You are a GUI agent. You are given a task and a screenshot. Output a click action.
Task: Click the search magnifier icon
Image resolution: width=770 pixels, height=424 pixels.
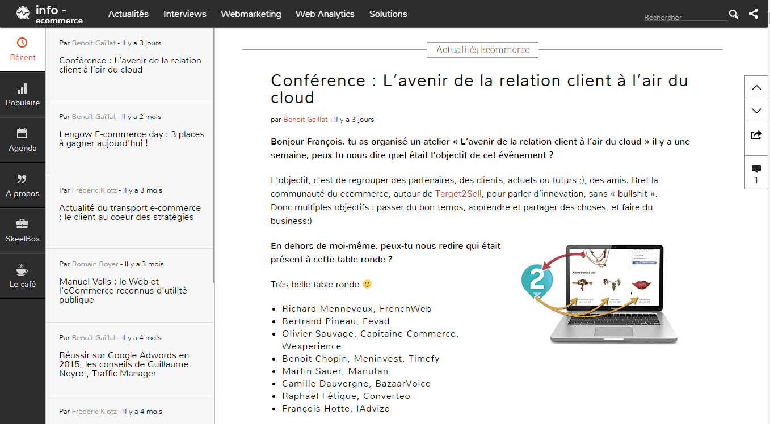coord(734,14)
